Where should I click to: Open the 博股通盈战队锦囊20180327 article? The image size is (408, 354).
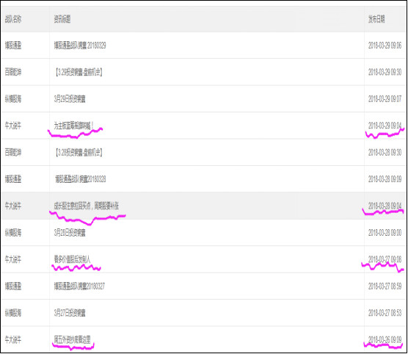pyautogui.click(x=79, y=286)
